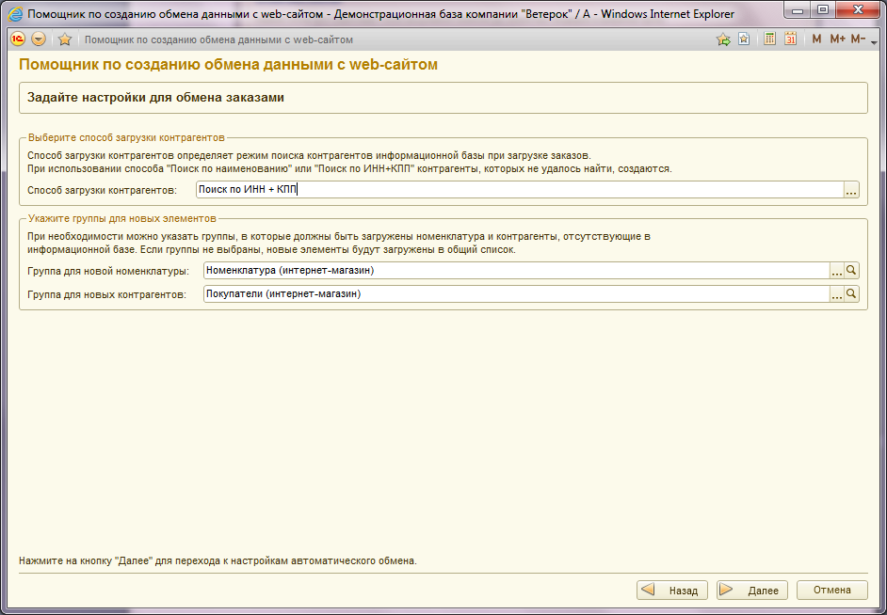This screenshot has width=887, height=615.
Task: Click the Группа для новых контрагентов field
Action: [516, 293]
